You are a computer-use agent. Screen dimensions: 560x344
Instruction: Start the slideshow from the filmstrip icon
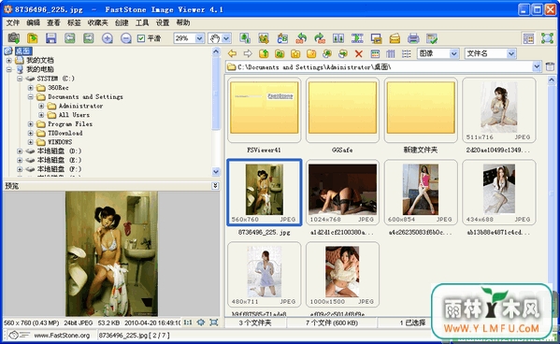click(x=357, y=38)
